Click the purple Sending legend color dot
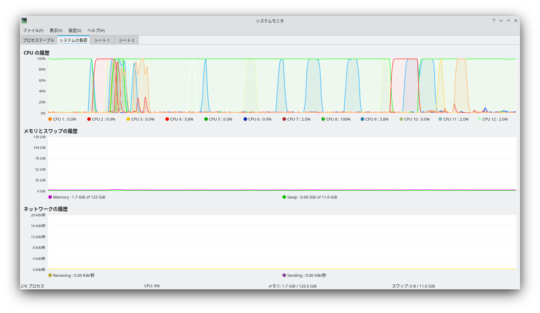The height and width of the screenshot is (313, 540). coord(284,275)
